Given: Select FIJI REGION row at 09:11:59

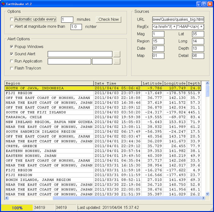Looking at the screenshot, I should [103, 175].
